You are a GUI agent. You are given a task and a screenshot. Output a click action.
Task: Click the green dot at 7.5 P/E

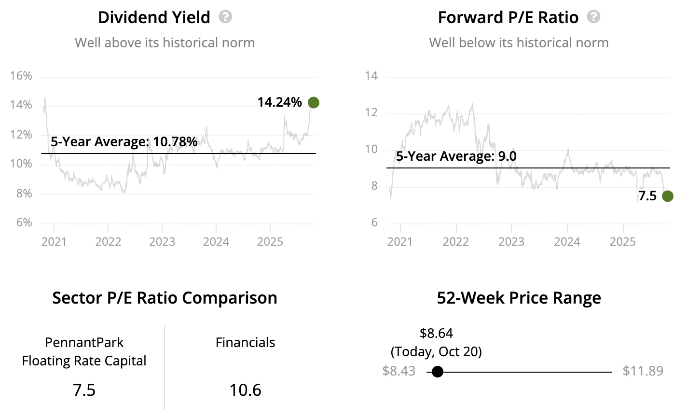(668, 196)
